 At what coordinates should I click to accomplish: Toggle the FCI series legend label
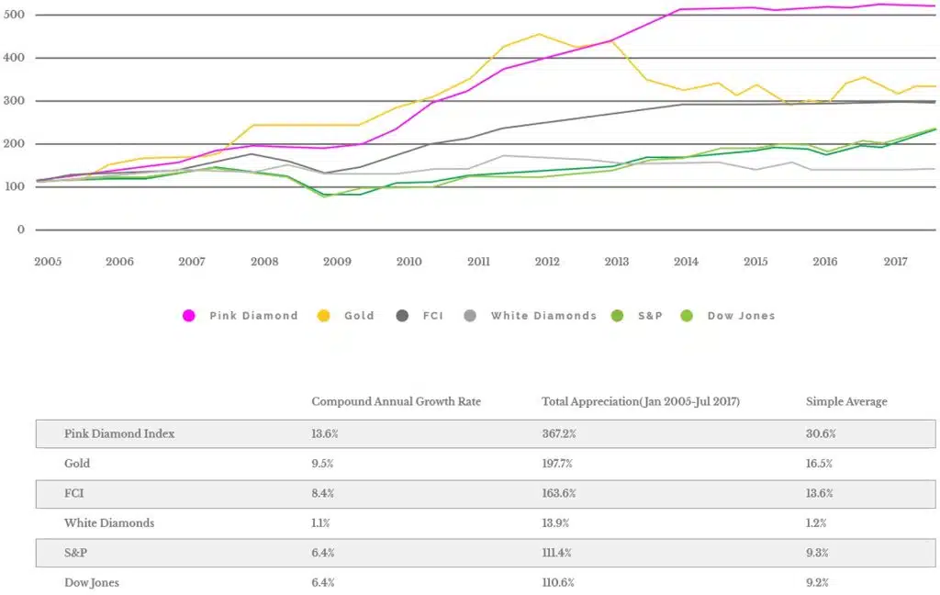[x=433, y=316]
